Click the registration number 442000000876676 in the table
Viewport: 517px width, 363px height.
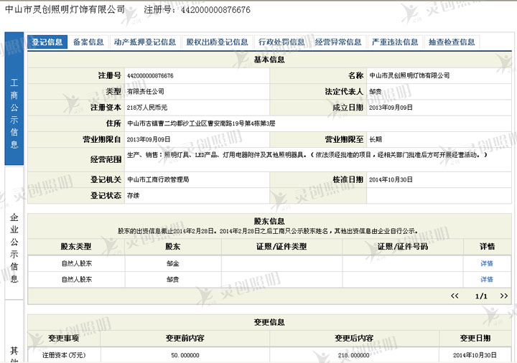[x=150, y=76]
